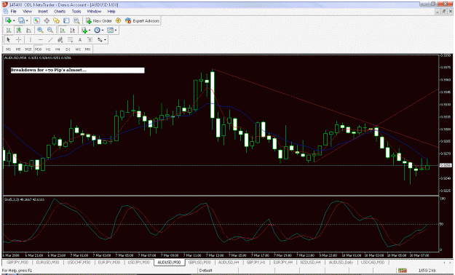Click the yellow MetaEditor diamond icon
This screenshot has width=455, height=275.
click(118, 20)
